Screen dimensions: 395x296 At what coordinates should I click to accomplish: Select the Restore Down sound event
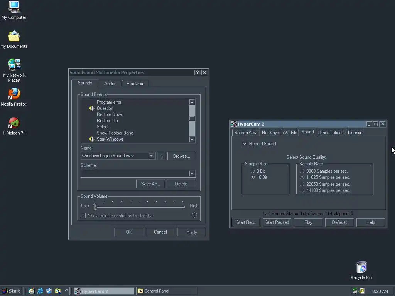point(110,114)
